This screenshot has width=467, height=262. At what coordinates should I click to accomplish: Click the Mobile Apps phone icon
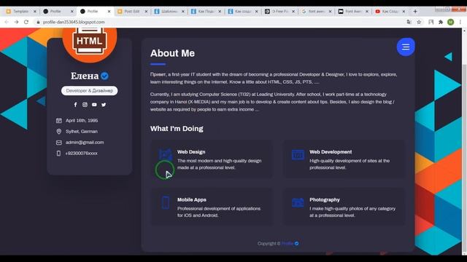166,202
